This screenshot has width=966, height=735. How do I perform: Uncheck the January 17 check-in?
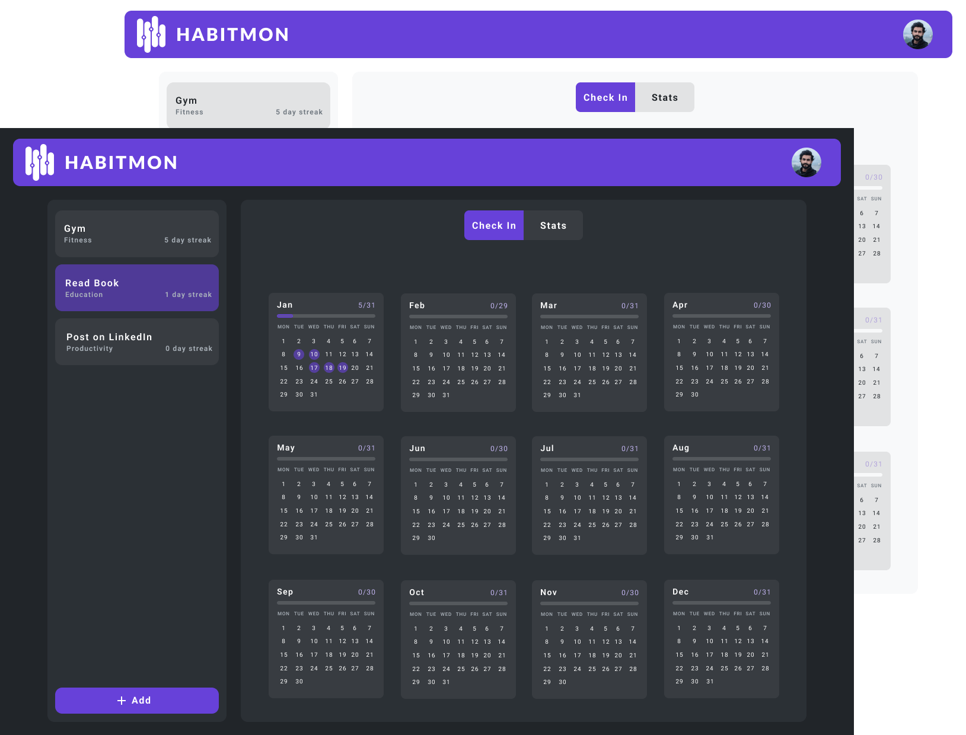point(314,367)
